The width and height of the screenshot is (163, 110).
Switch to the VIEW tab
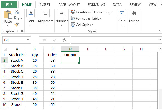152,5
